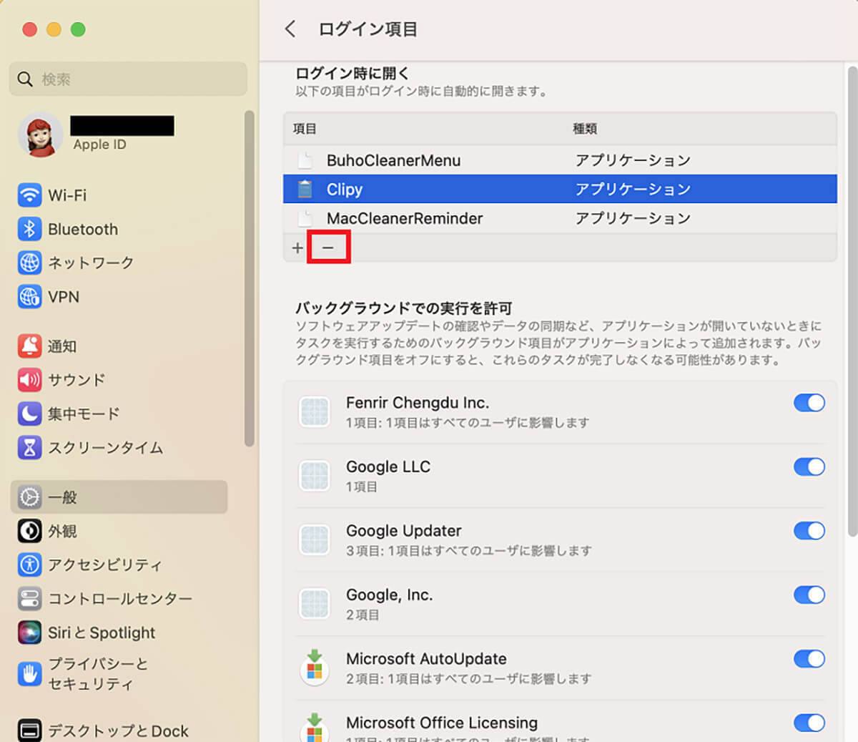Turn off Google LLC background toggle
Image resolution: width=858 pixels, height=742 pixels.
pyautogui.click(x=809, y=467)
